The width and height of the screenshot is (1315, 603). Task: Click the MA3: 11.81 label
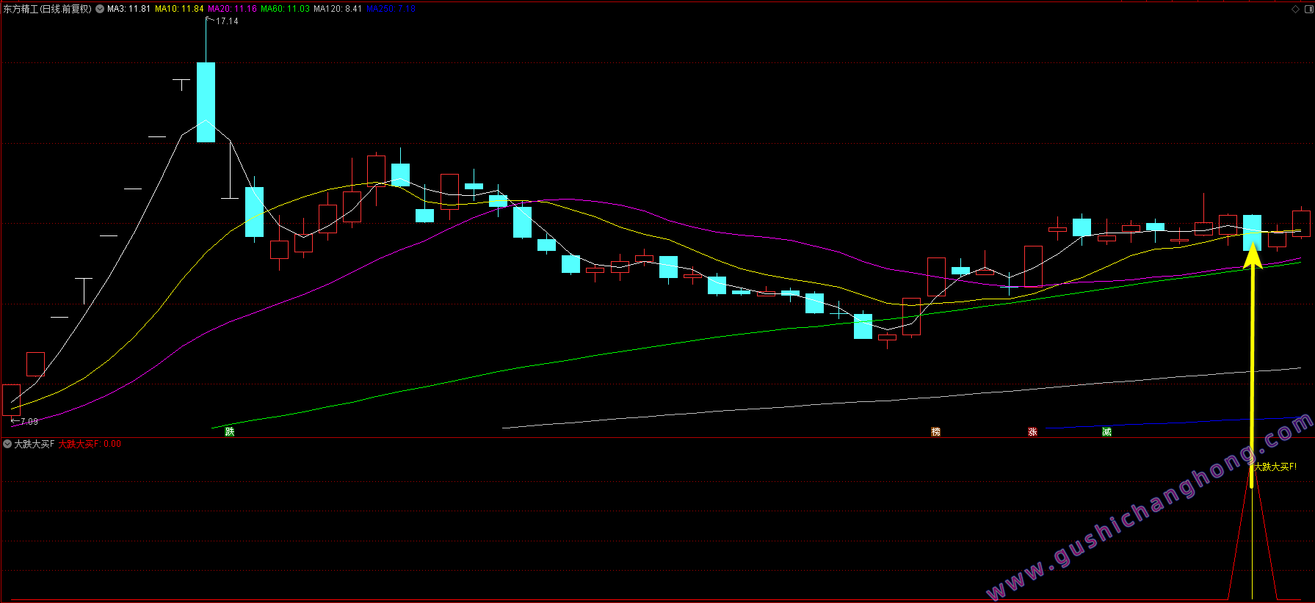coord(128,9)
